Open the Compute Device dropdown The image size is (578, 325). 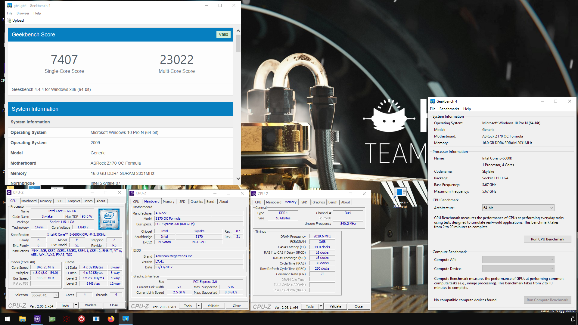click(x=518, y=269)
